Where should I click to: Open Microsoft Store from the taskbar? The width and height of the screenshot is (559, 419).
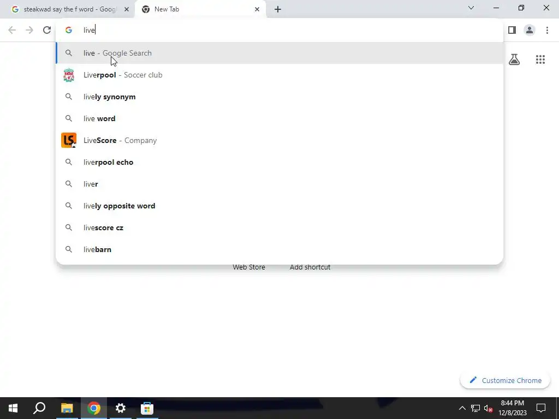pos(147,408)
